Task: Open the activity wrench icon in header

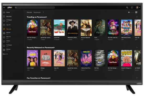Action: coord(127,8)
